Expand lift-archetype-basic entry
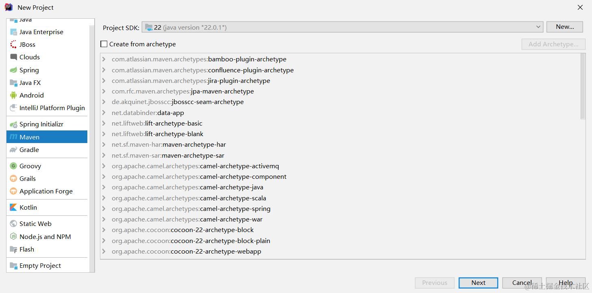592x293 pixels. coord(104,123)
